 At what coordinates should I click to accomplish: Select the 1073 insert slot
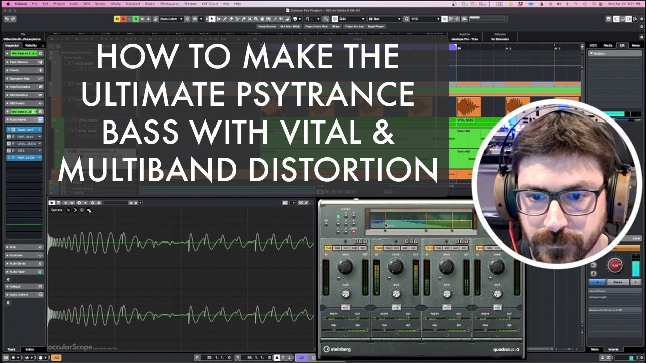24,150
